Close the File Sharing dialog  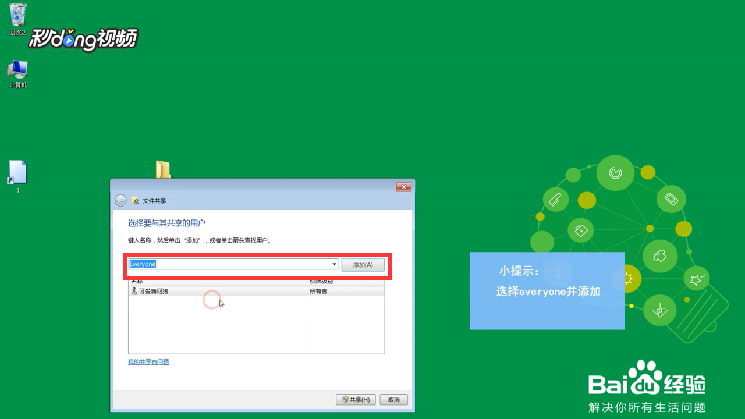[x=404, y=187]
